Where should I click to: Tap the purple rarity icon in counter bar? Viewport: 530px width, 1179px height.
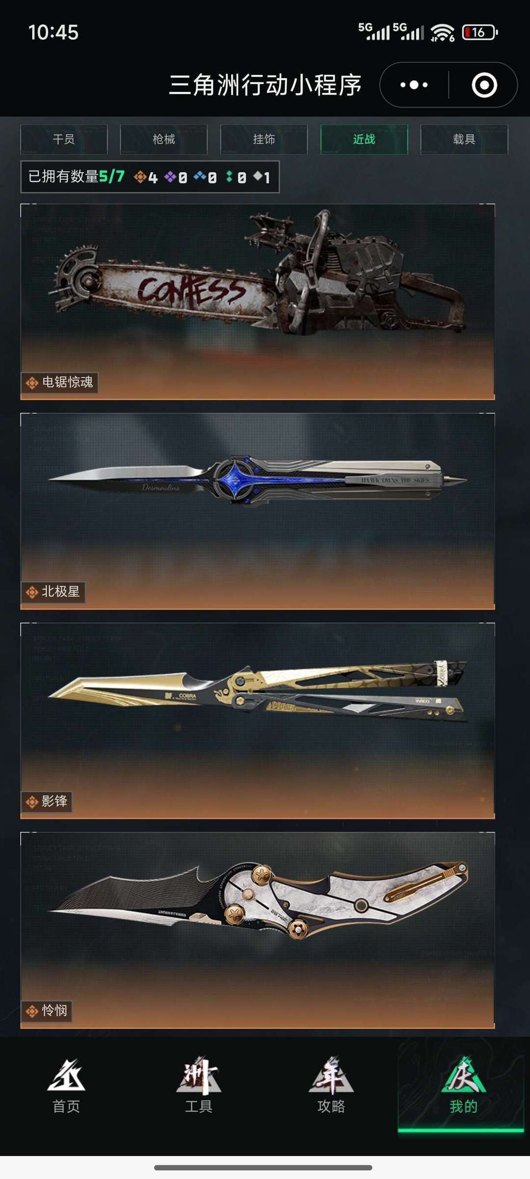point(170,177)
